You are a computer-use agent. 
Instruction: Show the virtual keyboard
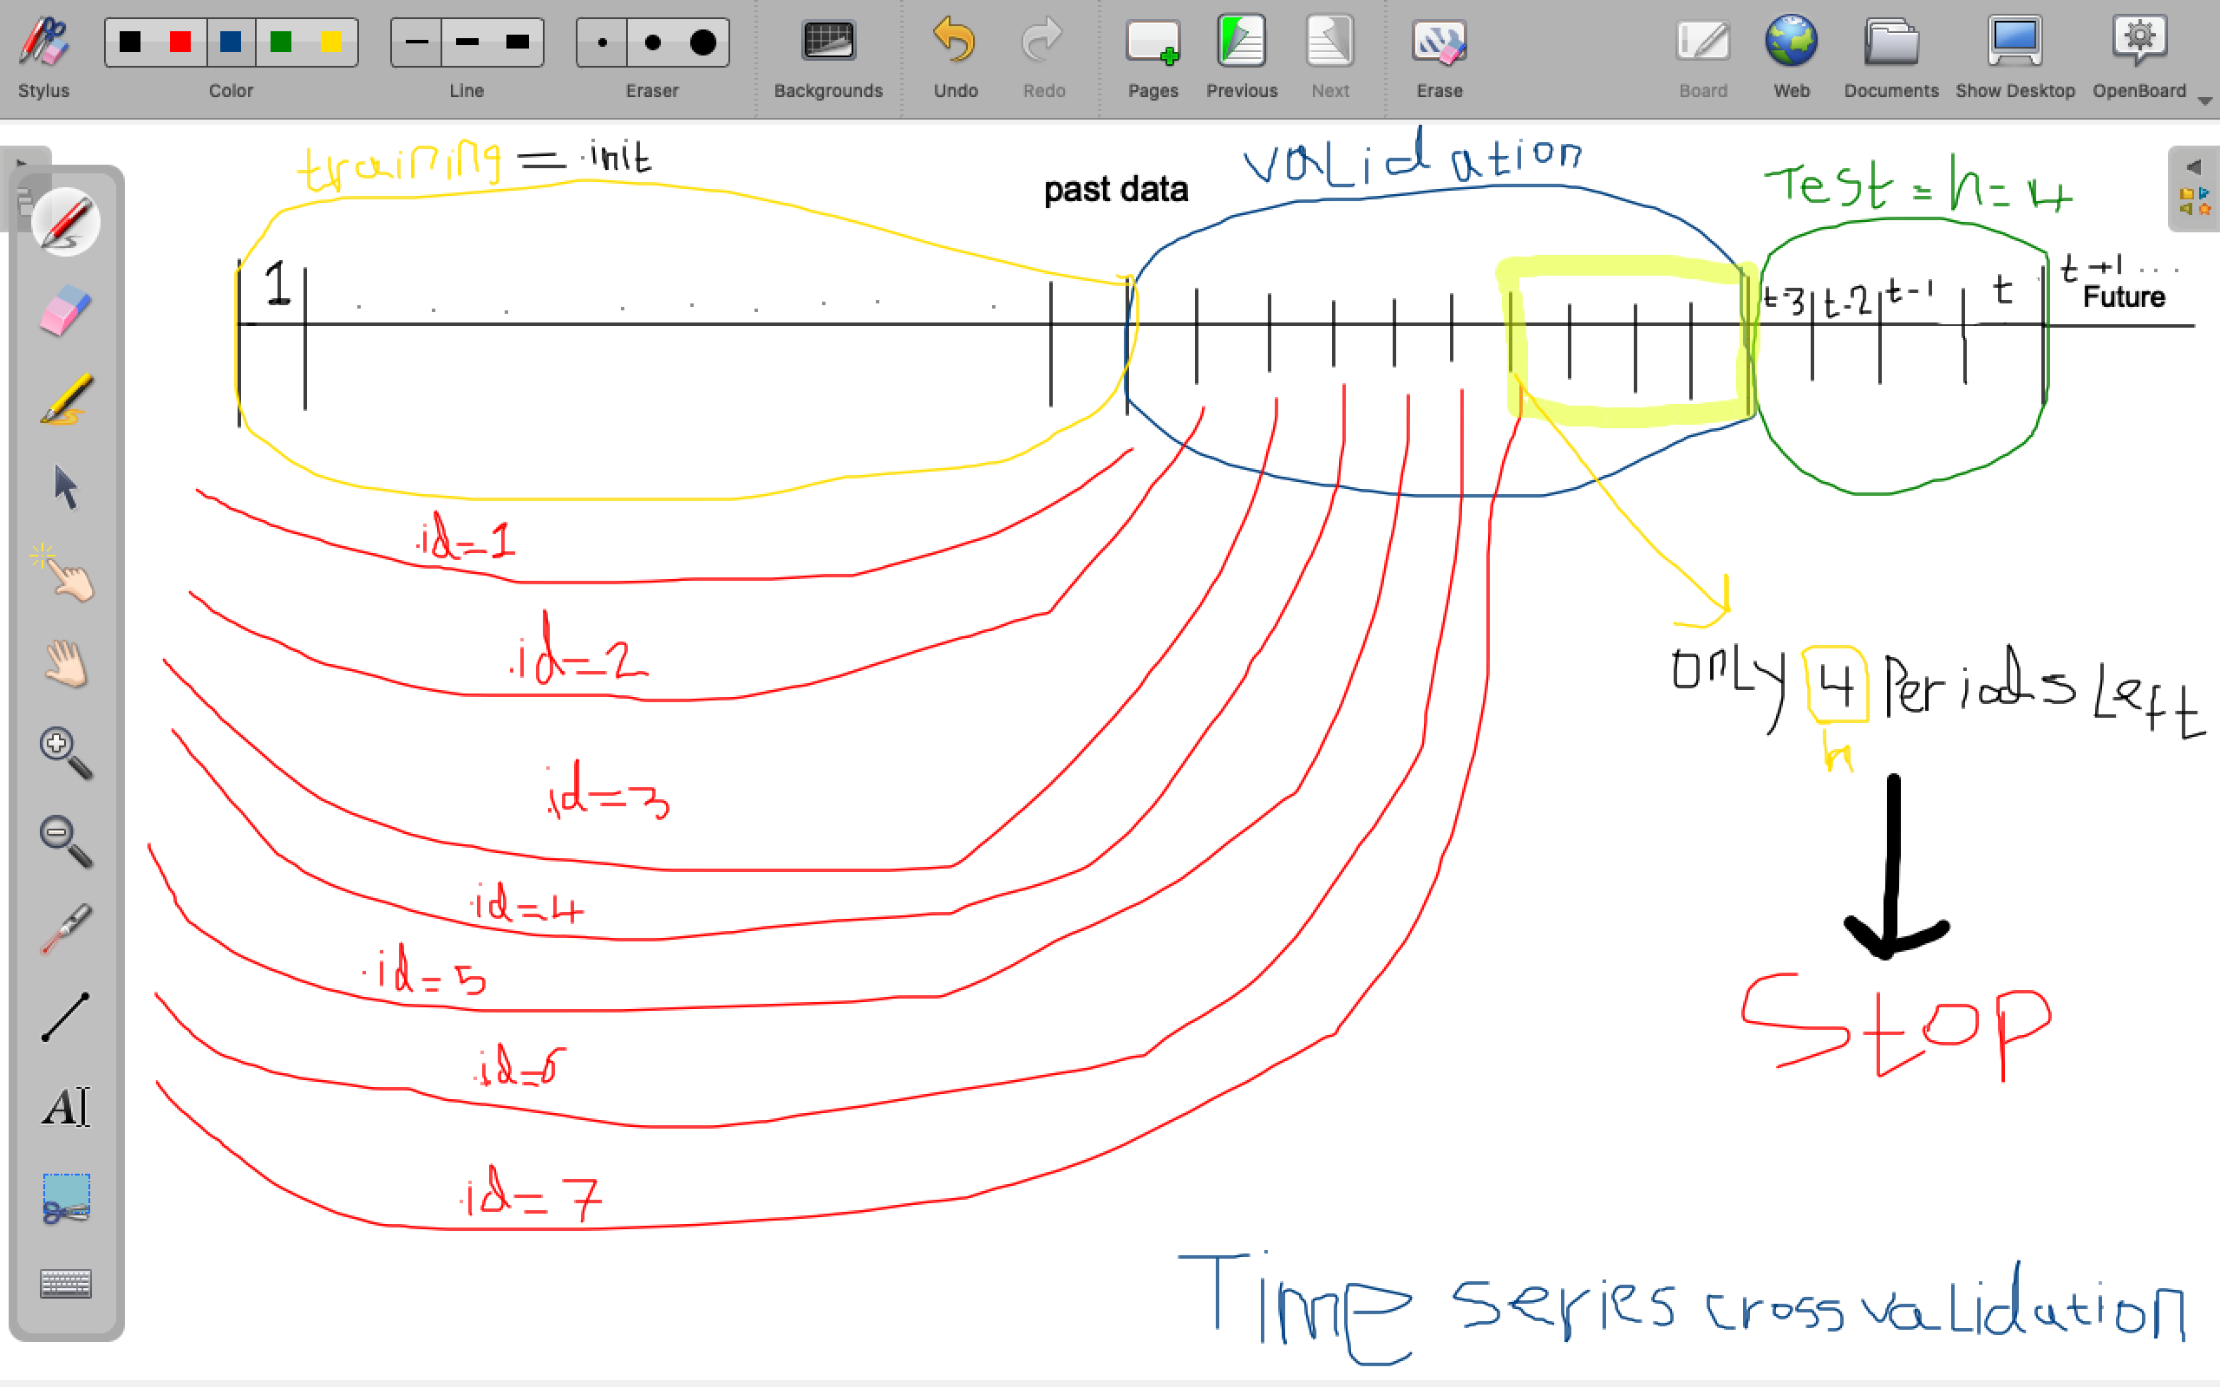[66, 1283]
